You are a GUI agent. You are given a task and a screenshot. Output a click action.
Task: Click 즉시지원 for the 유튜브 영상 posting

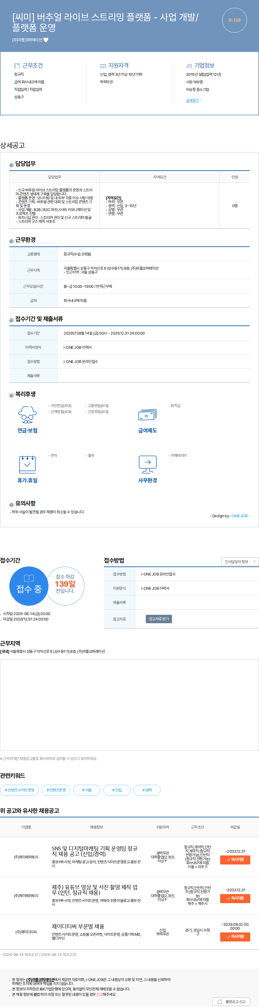tap(235, 898)
